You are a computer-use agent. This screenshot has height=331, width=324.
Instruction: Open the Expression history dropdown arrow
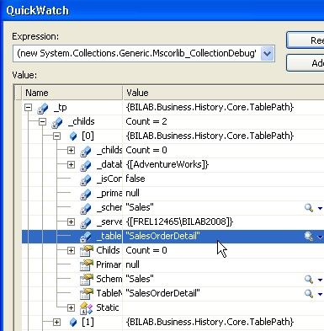point(268,53)
